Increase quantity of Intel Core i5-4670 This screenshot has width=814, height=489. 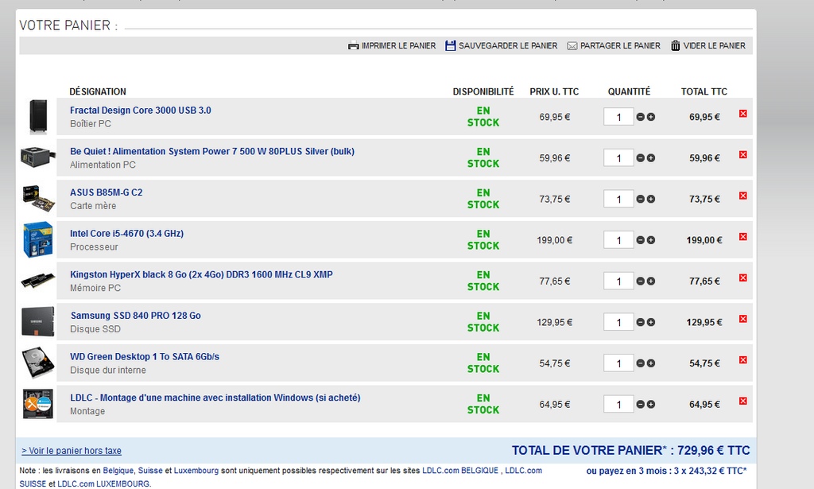click(x=651, y=240)
